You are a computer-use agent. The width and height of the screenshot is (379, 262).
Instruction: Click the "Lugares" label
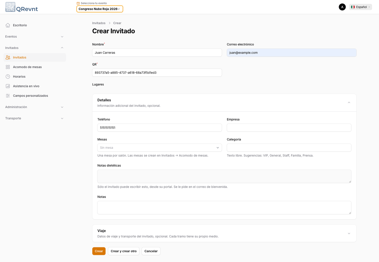98,84
